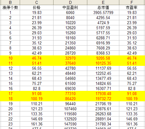Click cell 15260 in column D
The width and height of the screenshot is (145, 129).
pos(70,33)
